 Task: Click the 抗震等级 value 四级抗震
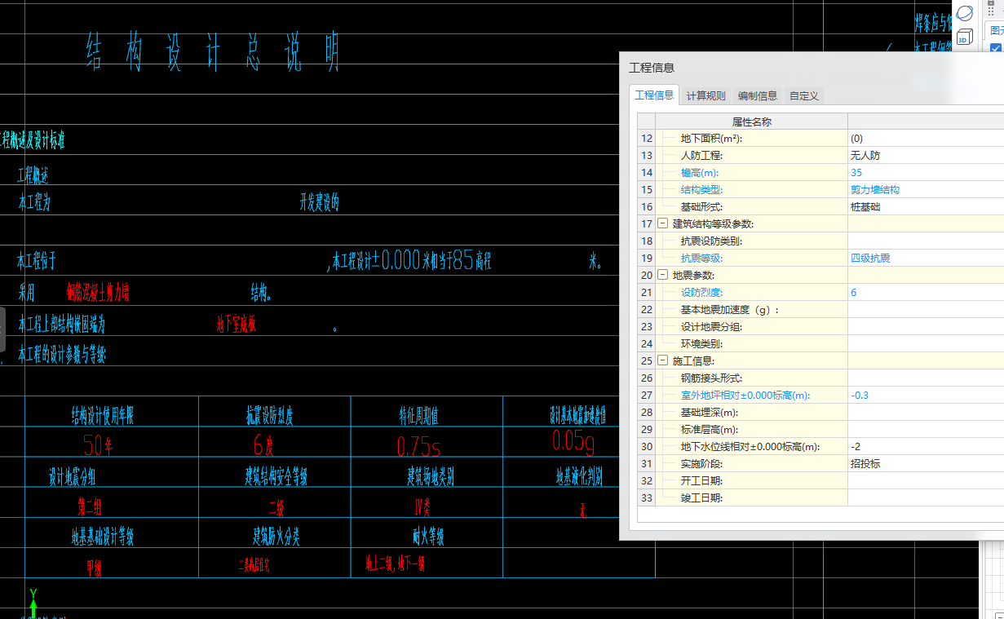pos(869,259)
